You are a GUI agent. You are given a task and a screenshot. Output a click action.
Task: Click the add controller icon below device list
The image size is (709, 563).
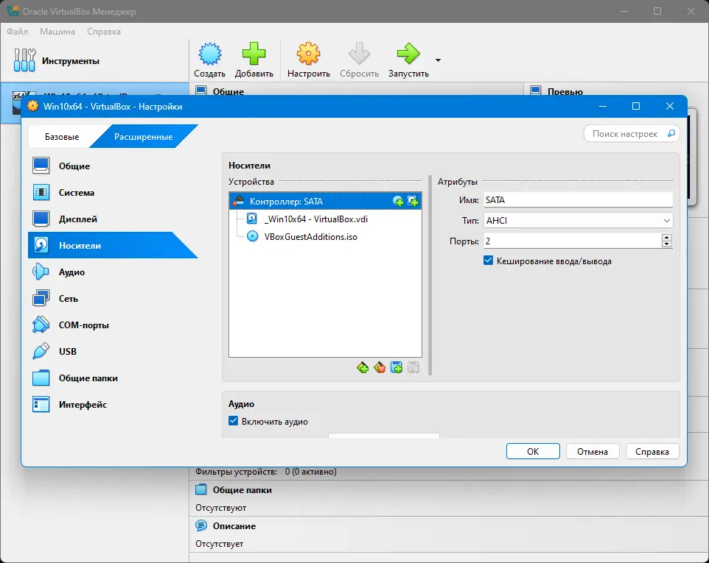tap(362, 368)
